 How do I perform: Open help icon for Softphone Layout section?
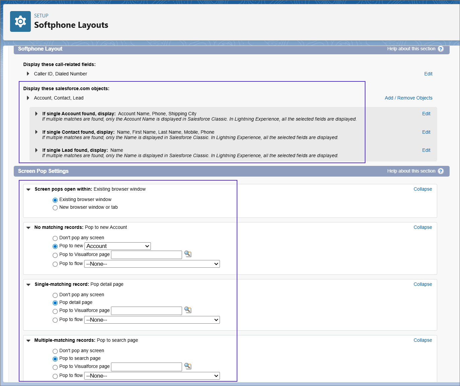[441, 49]
